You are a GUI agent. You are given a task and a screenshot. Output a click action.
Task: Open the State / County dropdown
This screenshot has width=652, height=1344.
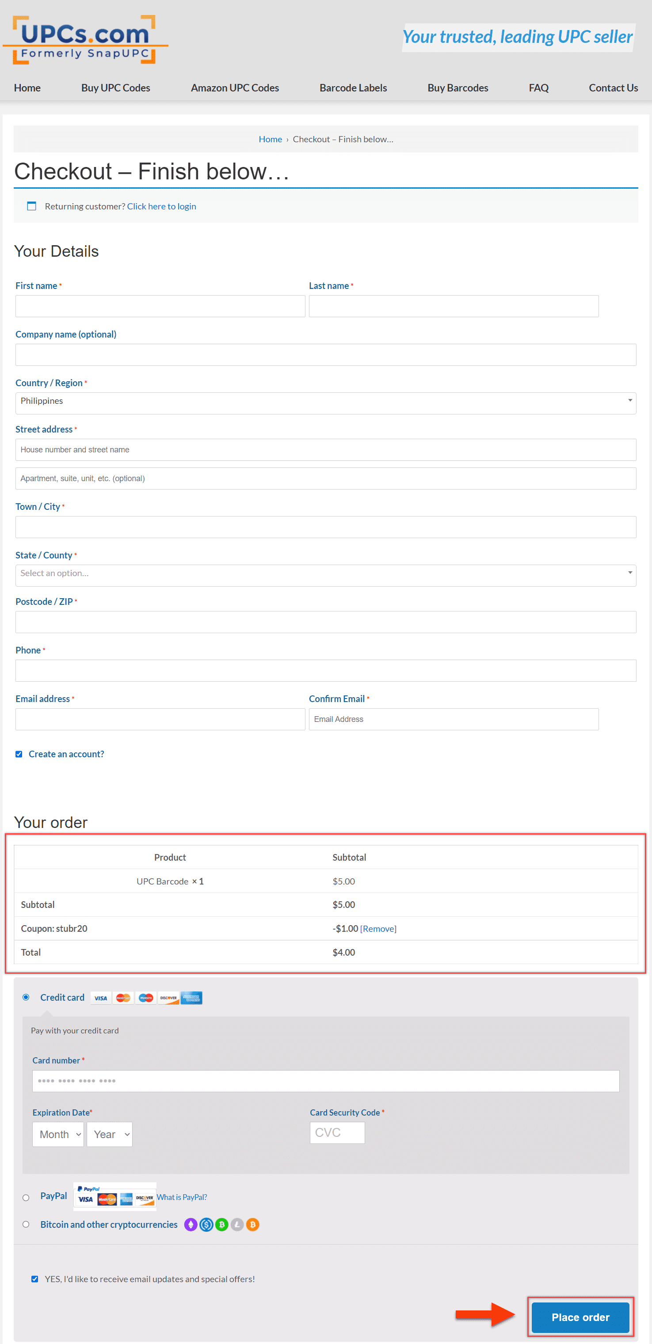(326, 576)
